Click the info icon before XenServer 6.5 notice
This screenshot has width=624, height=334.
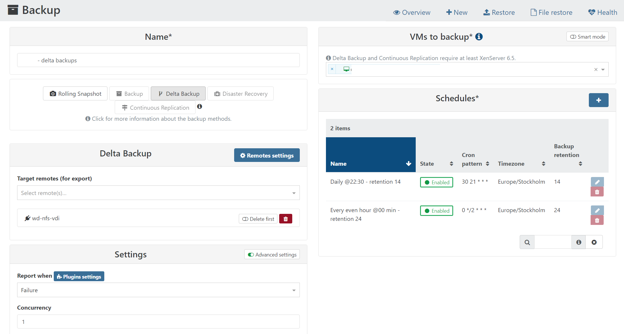pyautogui.click(x=329, y=58)
